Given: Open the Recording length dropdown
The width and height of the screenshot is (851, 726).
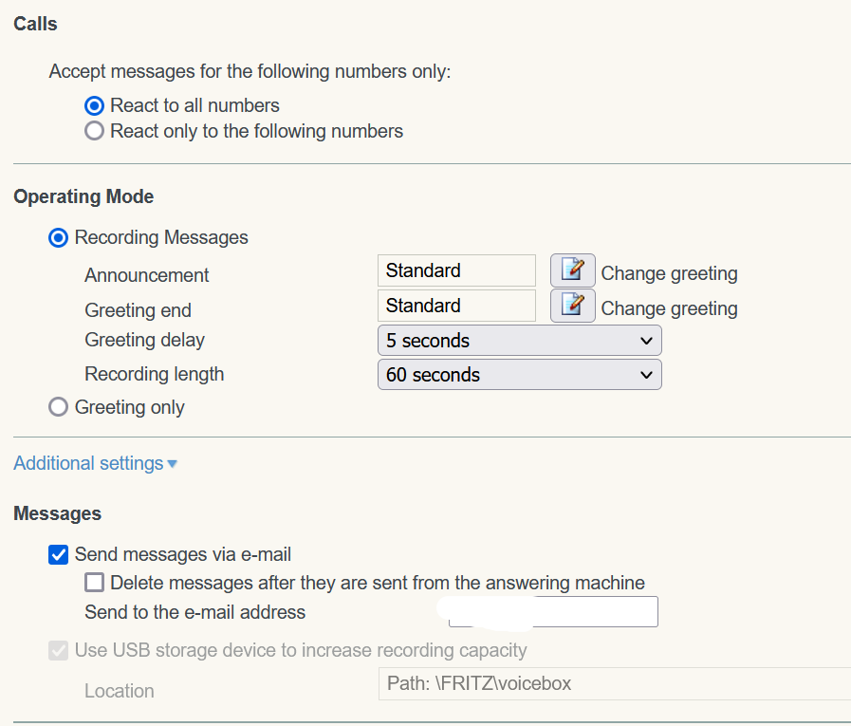Looking at the screenshot, I should click(519, 375).
